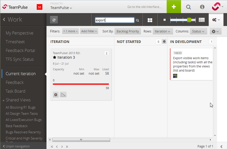The image size is (227, 149).
Task: Click the Iteration 3 item count badge
Action: coord(106,53)
